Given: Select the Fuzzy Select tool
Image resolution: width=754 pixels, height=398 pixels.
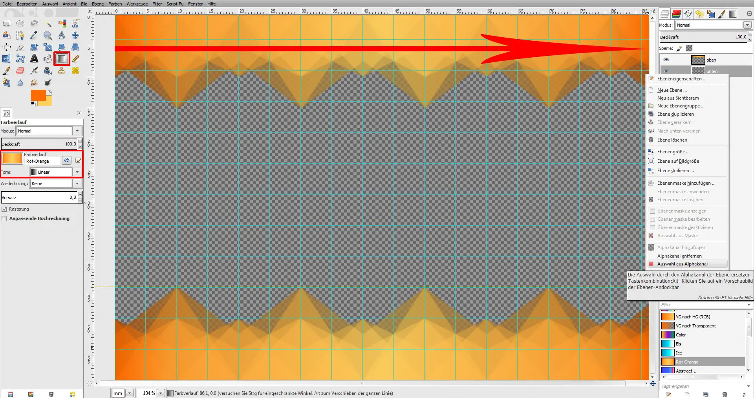Looking at the screenshot, I should (49, 23).
